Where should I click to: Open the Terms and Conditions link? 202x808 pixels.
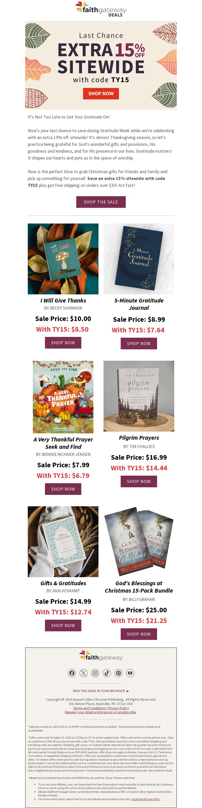coord(89,708)
